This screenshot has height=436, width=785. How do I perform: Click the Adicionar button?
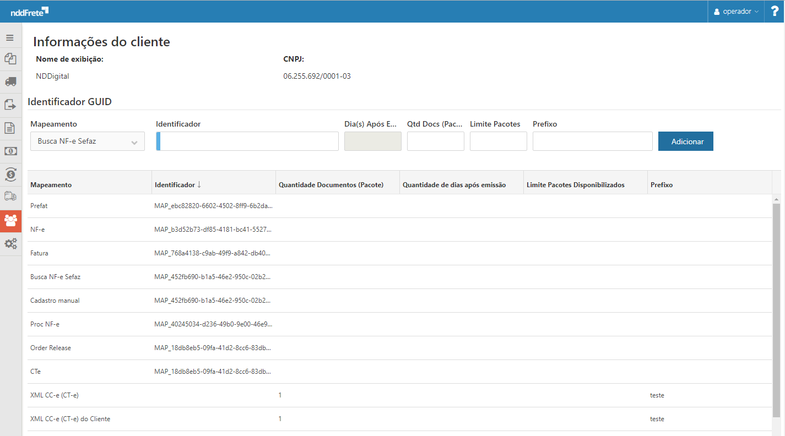(x=685, y=141)
